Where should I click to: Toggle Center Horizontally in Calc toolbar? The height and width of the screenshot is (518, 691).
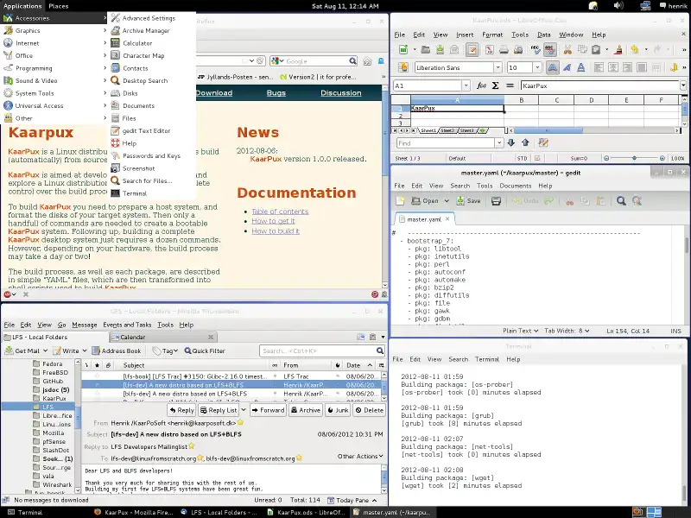613,67
